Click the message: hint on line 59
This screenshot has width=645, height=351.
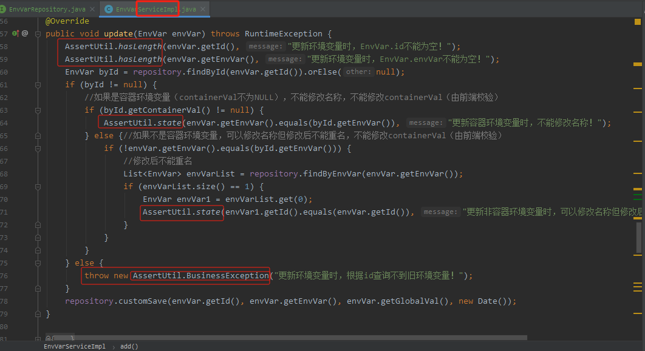click(x=285, y=59)
